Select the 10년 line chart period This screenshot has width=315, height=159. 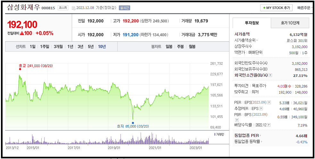click(x=102, y=46)
